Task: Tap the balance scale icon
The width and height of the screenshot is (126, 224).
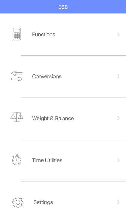Action: 17,117
